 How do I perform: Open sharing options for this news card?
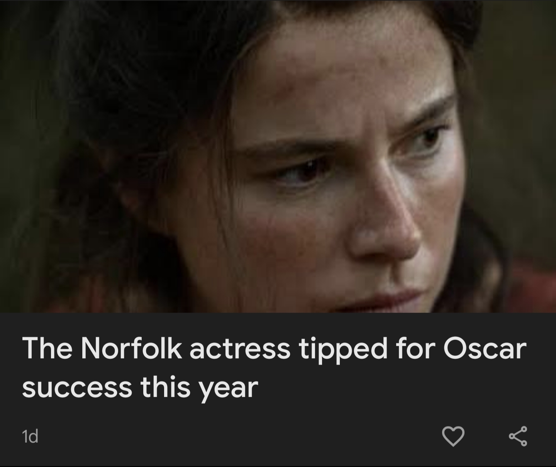518,436
